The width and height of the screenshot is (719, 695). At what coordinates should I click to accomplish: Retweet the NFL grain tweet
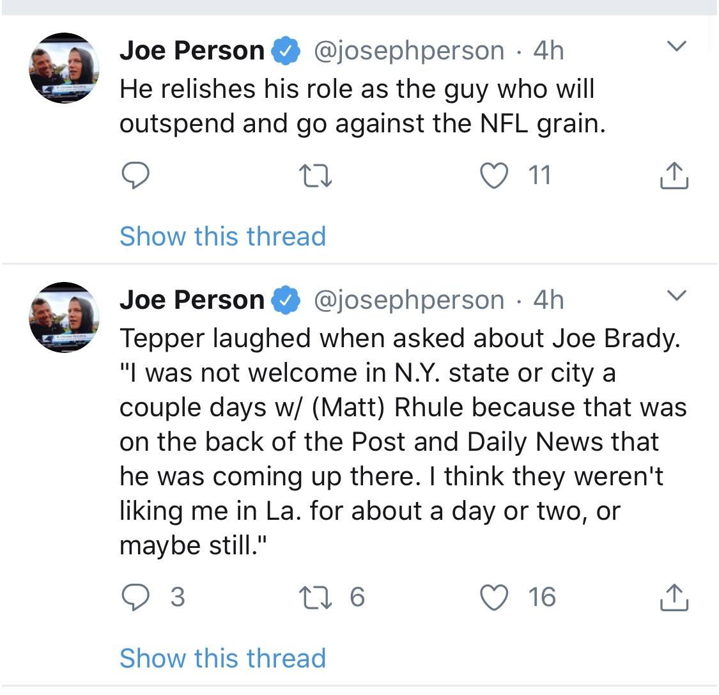[315, 175]
